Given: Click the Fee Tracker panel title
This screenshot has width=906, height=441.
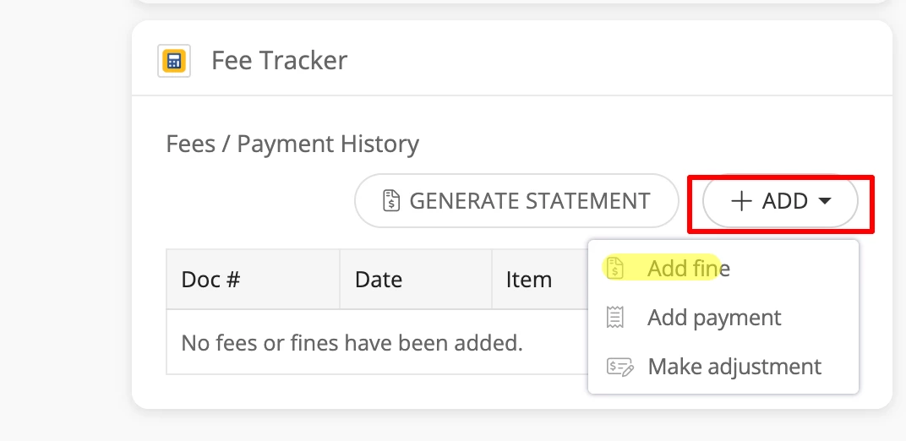Looking at the screenshot, I should [x=279, y=61].
